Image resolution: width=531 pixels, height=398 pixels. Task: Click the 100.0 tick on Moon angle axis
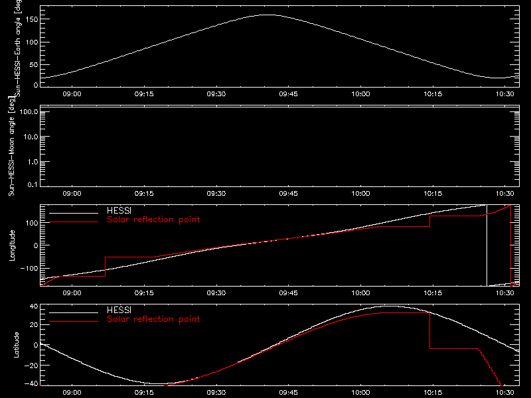(29, 111)
